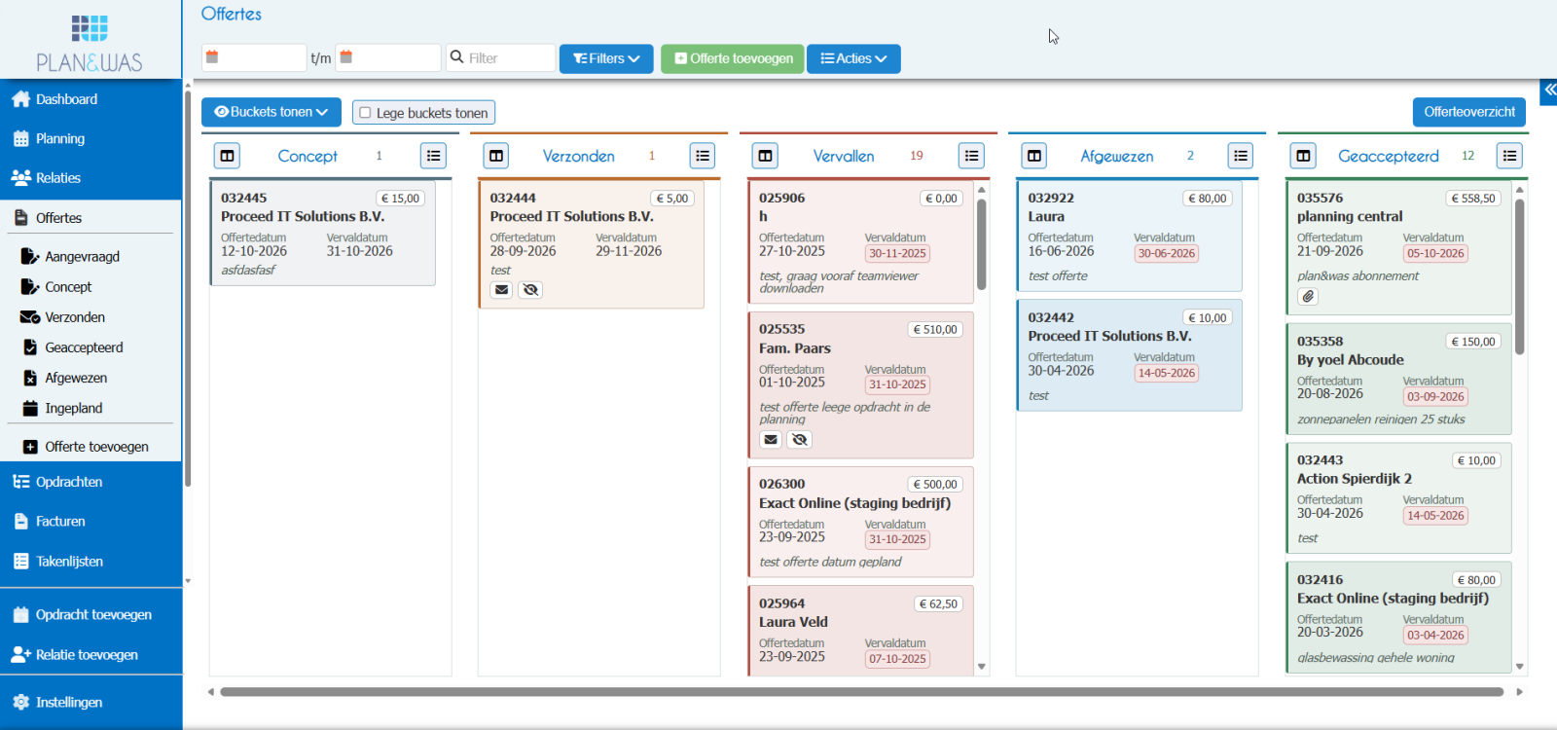Click the column icon in Verzonden bucket header

496,156
